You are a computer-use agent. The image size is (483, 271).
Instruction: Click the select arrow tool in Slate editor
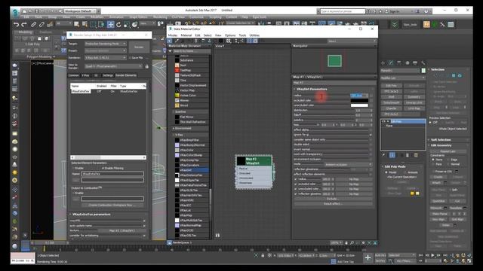coord(170,41)
